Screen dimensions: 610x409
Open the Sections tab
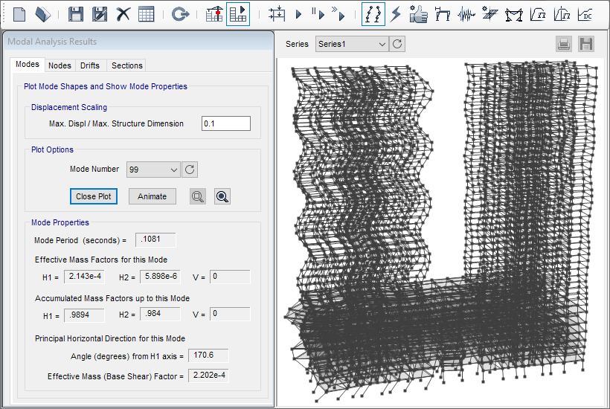coord(126,65)
